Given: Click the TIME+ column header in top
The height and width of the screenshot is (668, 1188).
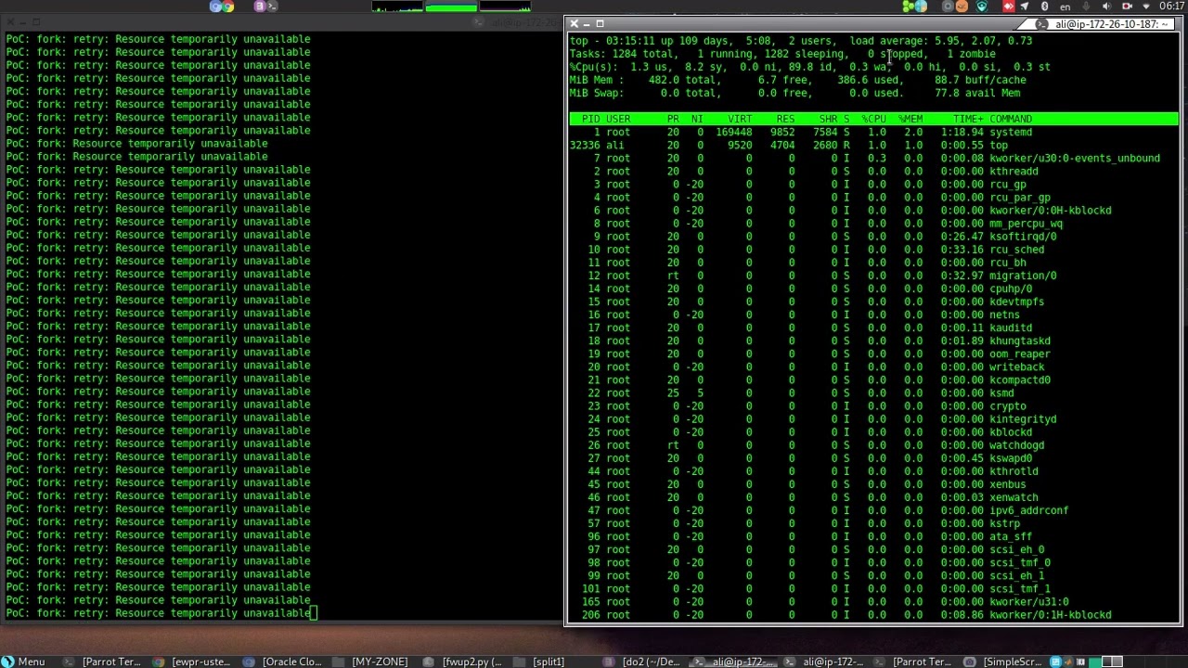Looking at the screenshot, I should tap(968, 119).
